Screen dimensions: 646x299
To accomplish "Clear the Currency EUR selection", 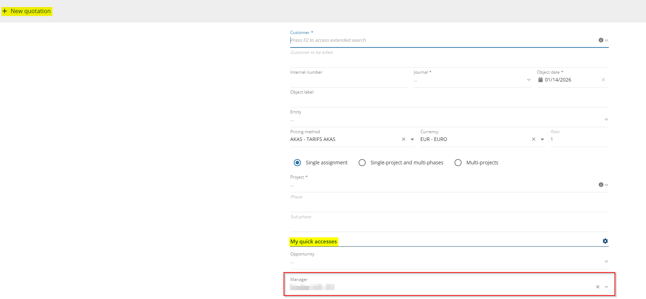I will click(x=533, y=140).
